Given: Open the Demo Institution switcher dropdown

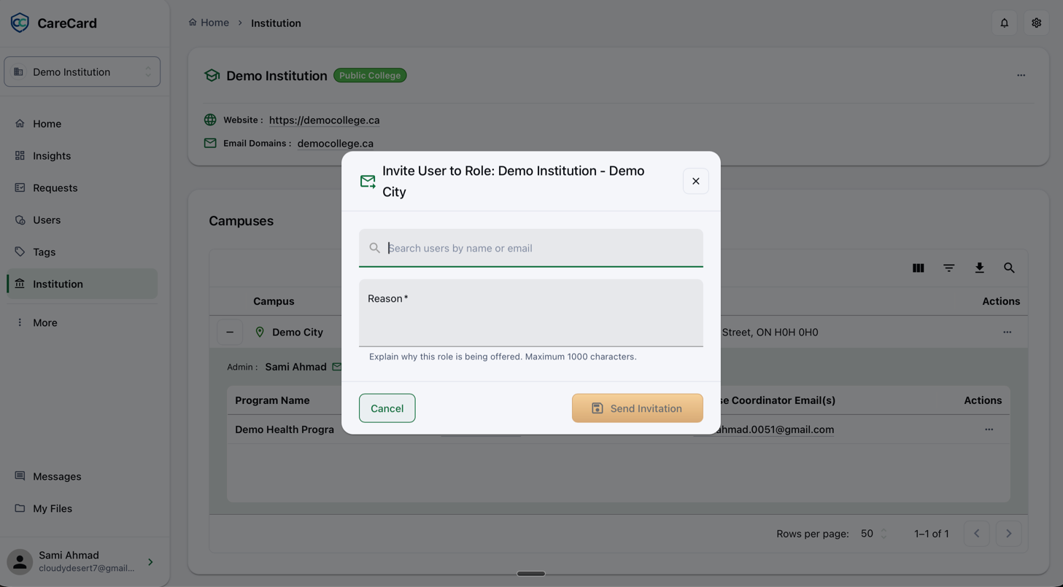Looking at the screenshot, I should point(82,71).
